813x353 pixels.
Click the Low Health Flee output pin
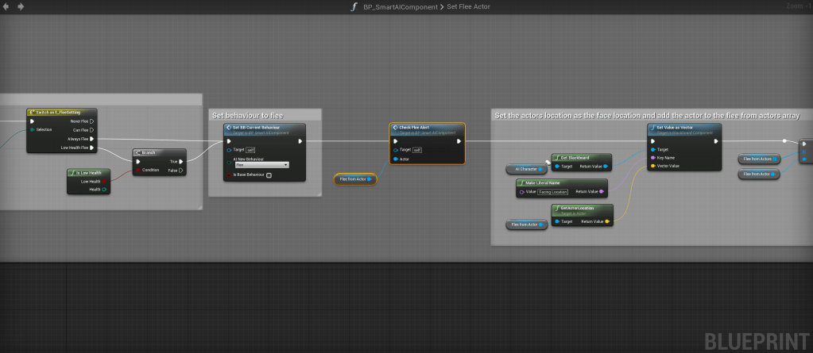(x=92, y=148)
